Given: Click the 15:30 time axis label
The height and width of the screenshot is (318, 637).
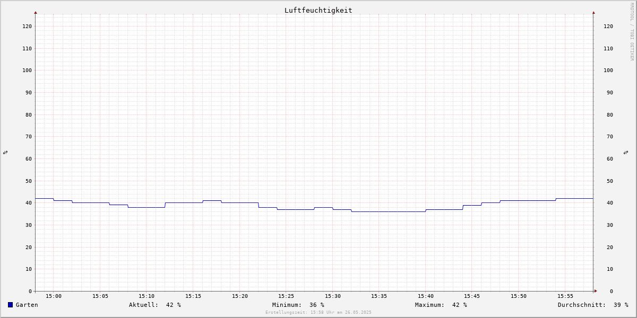Looking at the screenshot, I should pos(333,296).
